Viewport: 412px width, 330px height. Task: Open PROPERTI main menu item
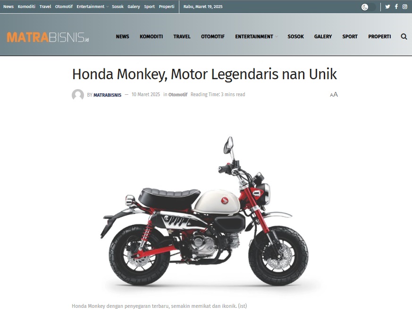(379, 36)
